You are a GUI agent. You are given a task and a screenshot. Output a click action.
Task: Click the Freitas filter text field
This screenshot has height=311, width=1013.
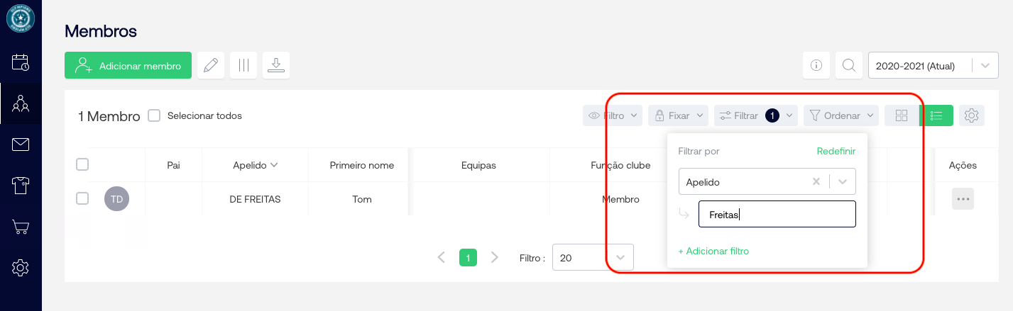(x=777, y=214)
